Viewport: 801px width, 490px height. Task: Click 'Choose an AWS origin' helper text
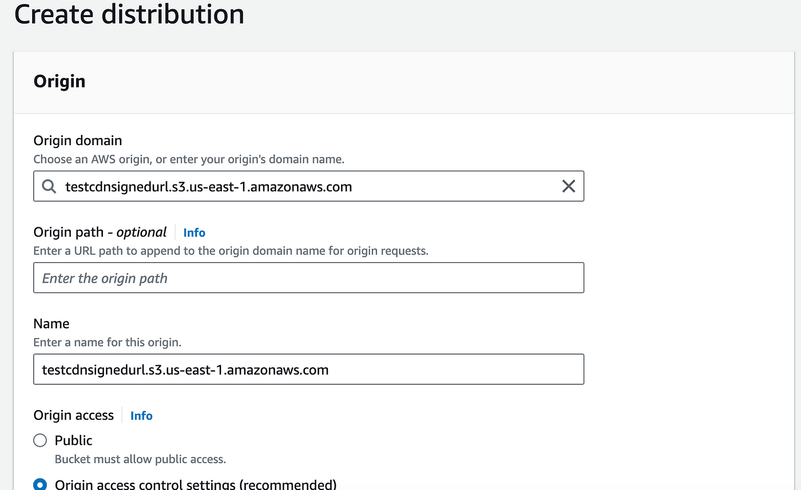click(189, 159)
